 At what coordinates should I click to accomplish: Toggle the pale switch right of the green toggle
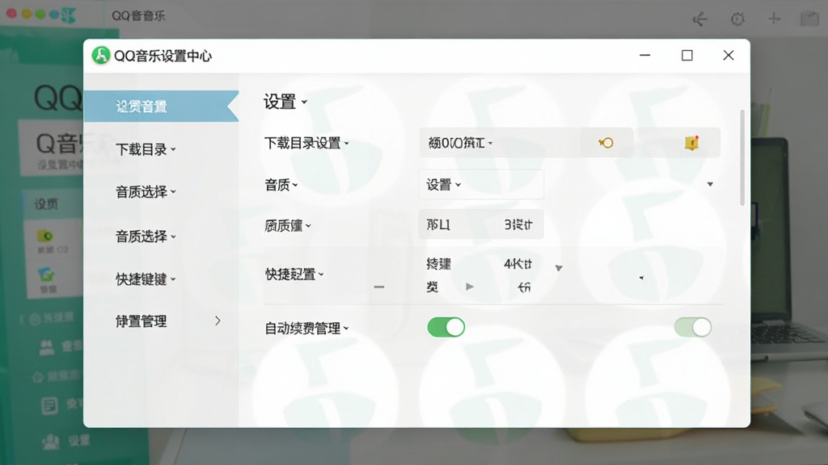tap(693, 328)
